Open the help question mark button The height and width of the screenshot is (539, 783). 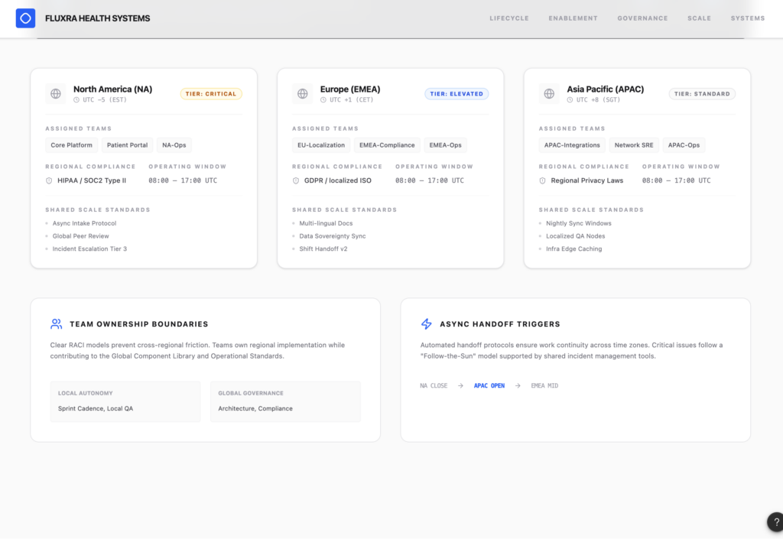pyautogui.click(x=776, y=522)
